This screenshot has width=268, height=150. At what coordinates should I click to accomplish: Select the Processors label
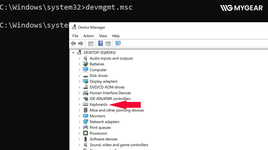click(98, 133)
